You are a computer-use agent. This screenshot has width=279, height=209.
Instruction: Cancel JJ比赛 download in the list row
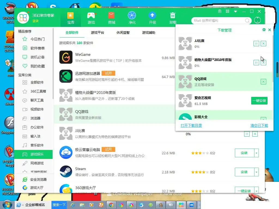click(x=255, y=134)
